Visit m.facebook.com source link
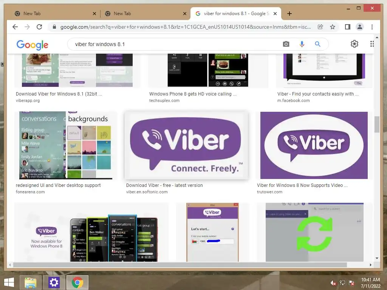387x290 pixels. coord(293,100)
